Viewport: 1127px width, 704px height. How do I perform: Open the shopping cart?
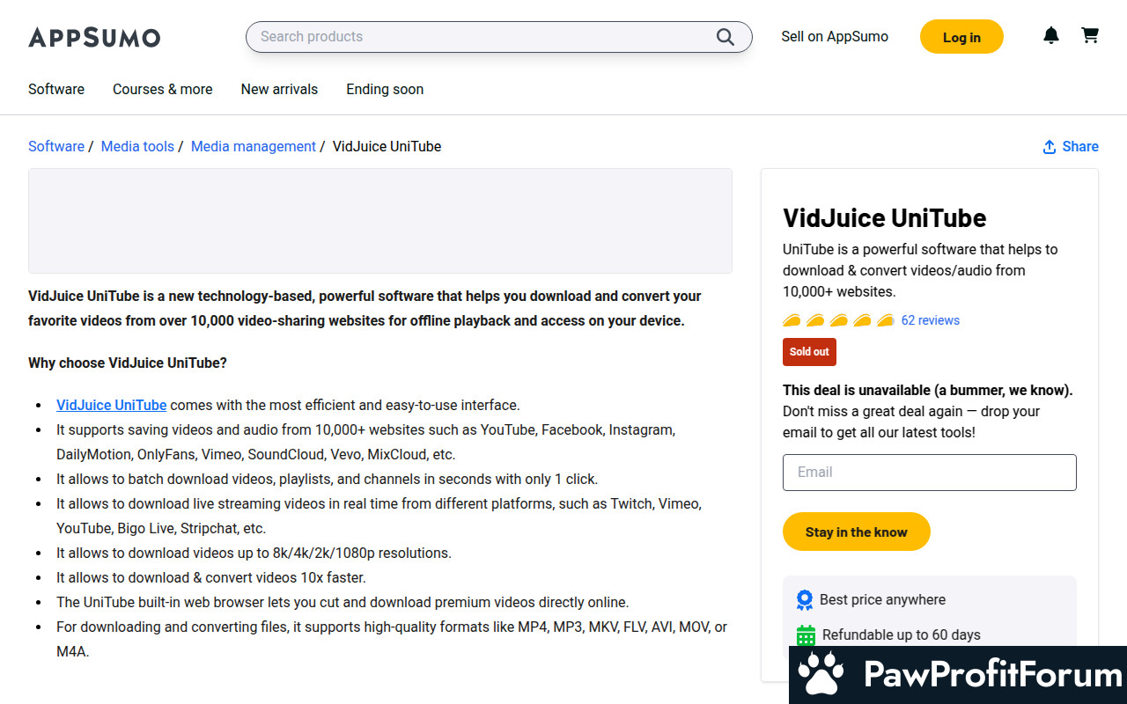[1090, 35]
